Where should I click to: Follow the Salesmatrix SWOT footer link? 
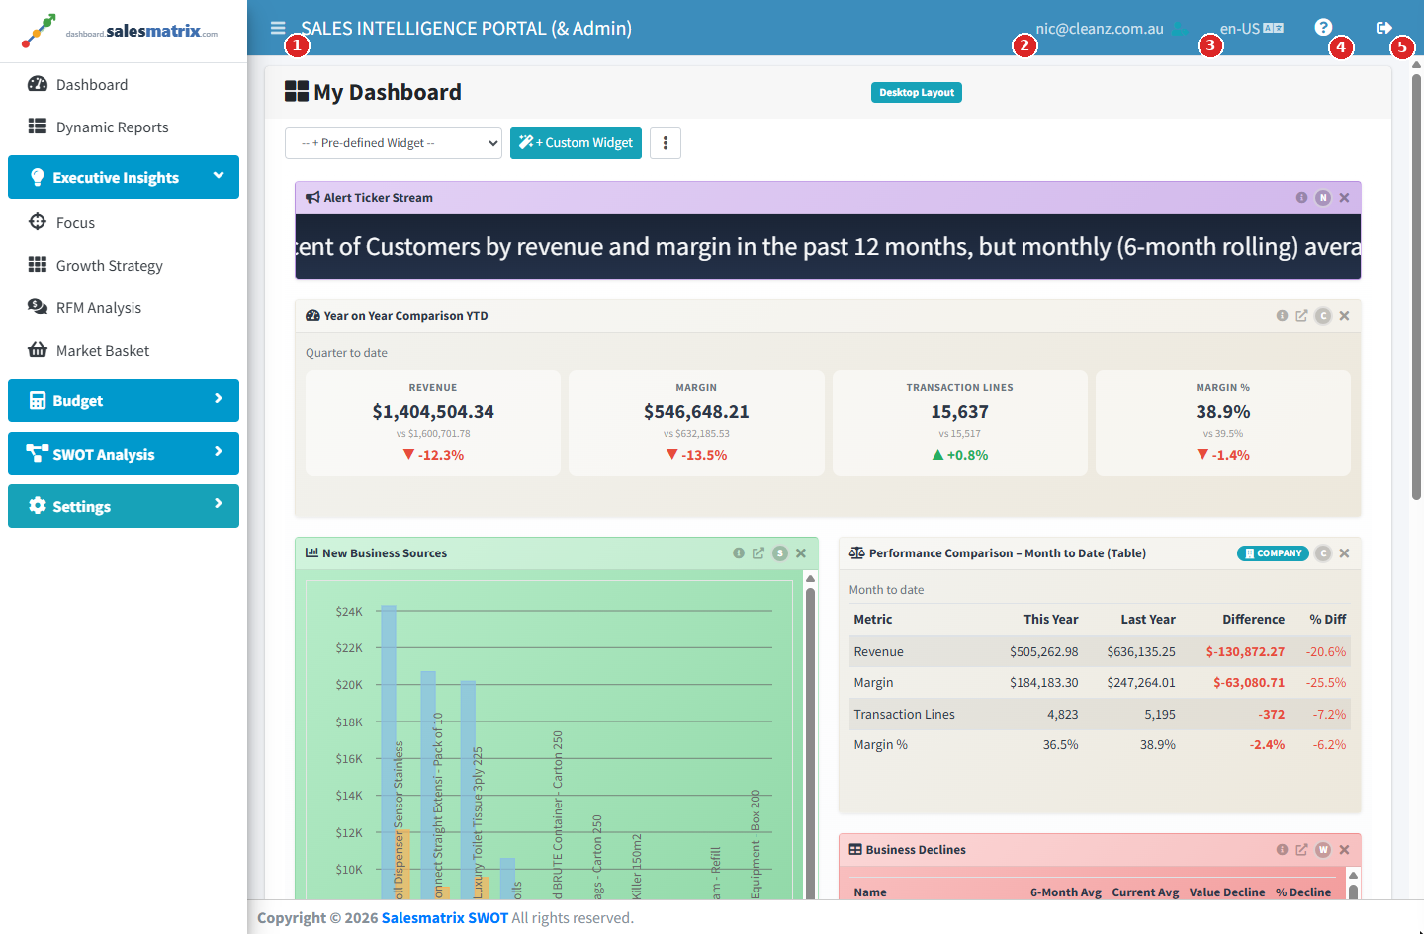coord(445,918)
